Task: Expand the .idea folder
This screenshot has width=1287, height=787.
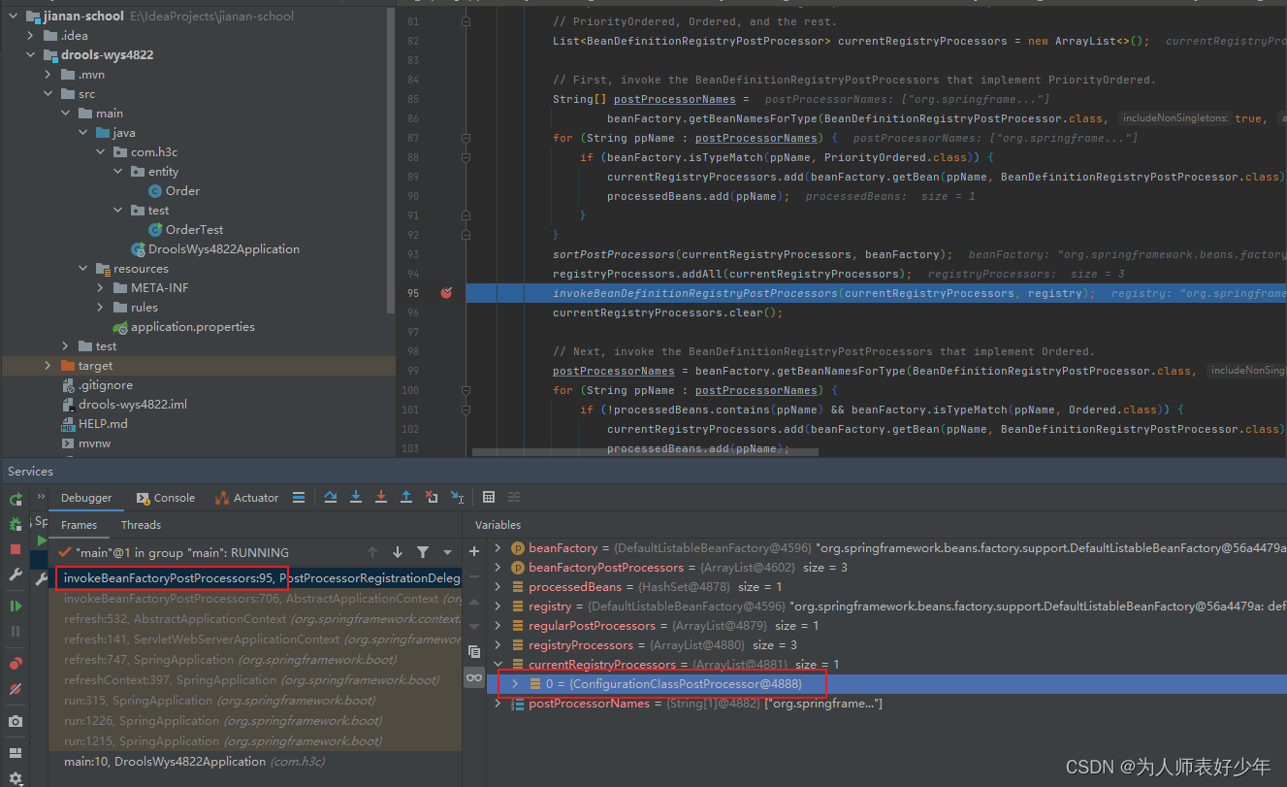Action: tap(32, 35)
